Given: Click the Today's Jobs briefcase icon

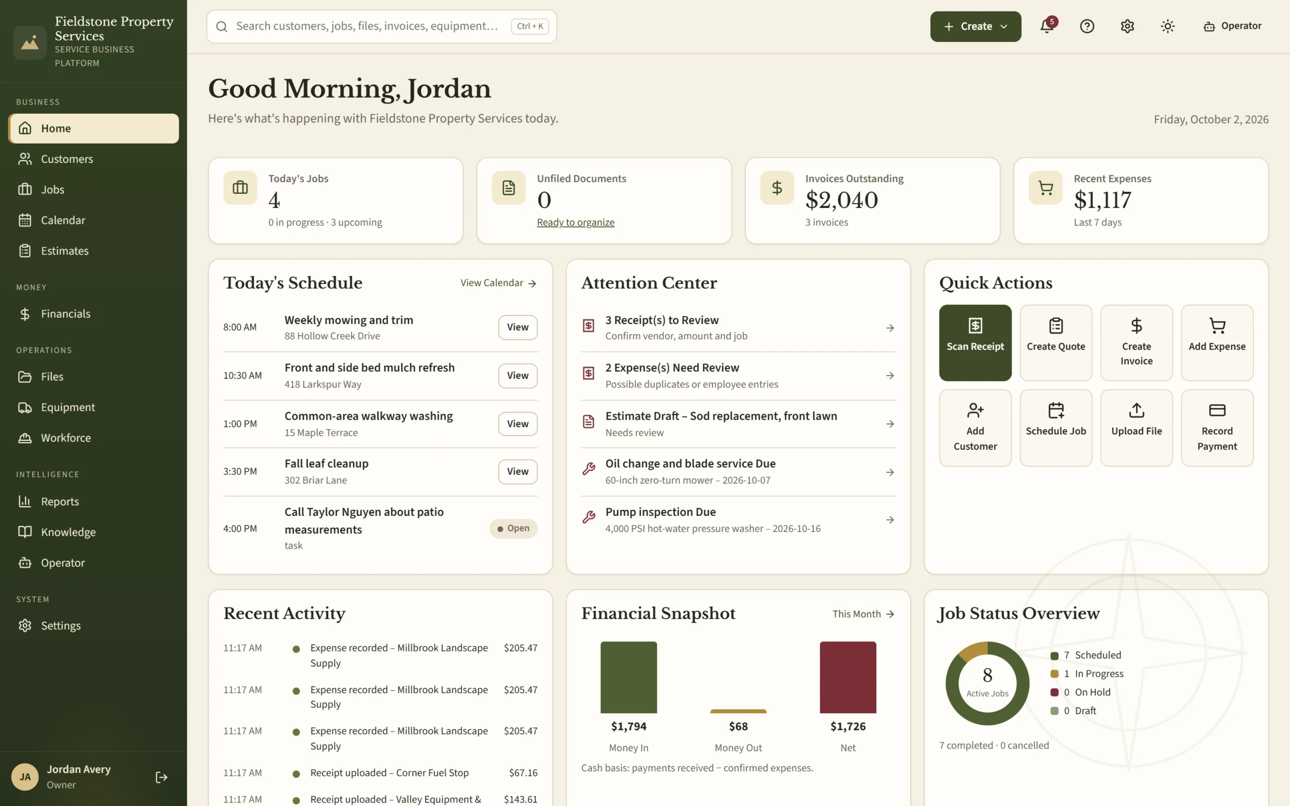Looking at the screenshot, I should coord(240,187).
